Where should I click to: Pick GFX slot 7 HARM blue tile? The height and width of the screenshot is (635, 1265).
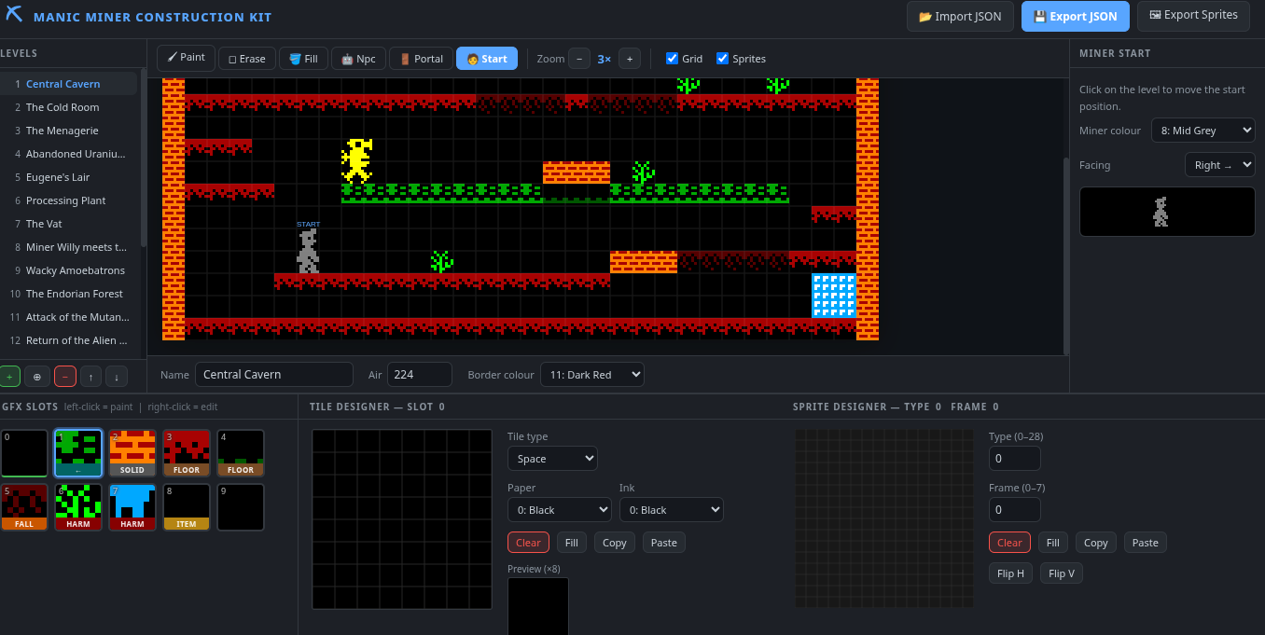click(x=132, y=507)
